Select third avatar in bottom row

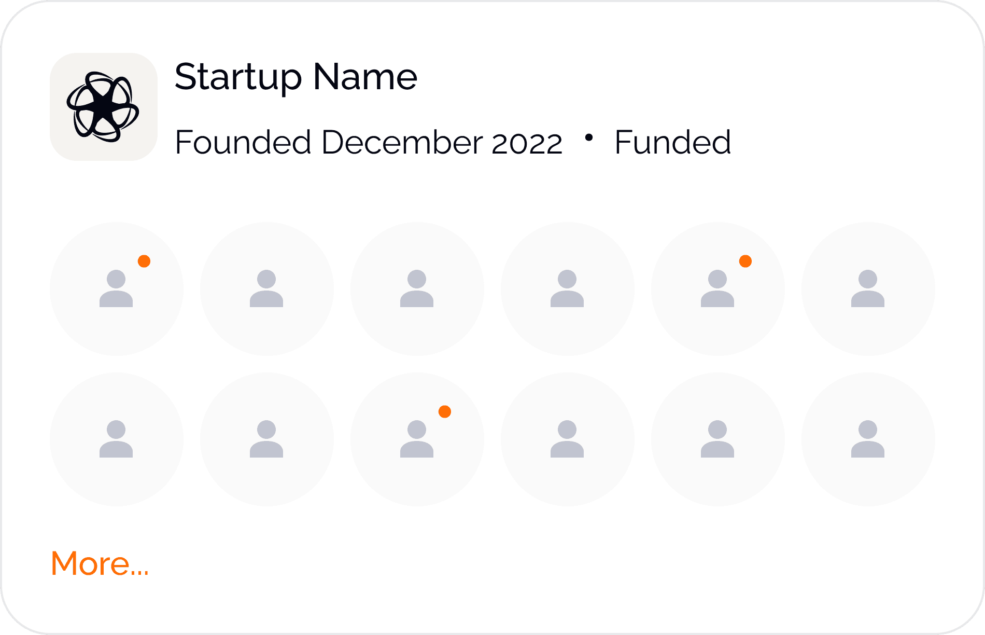(x=417, y=439)
